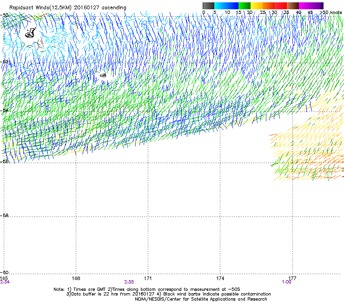344x302 pixels.
Task: Choose the red 30-35 knots legend segment
Action: 281,6
